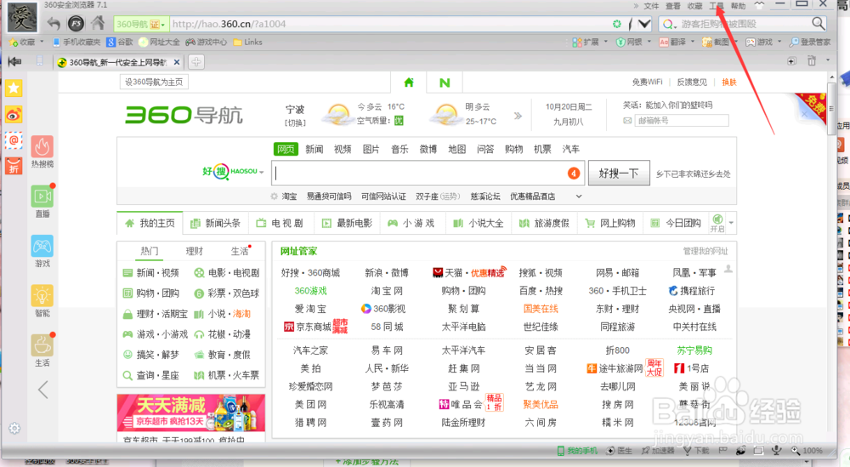Switch to 理财 tab in left panel
Image resolution: width=850 pixels, height=467 pixels.
coord(194,251)
